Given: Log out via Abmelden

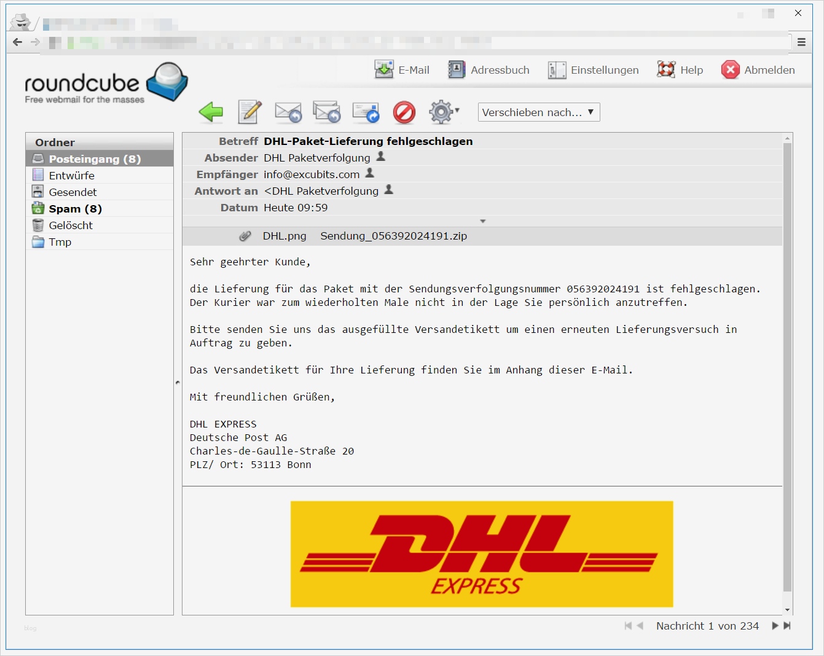Looking at the screenshot, I should (758, 70).
